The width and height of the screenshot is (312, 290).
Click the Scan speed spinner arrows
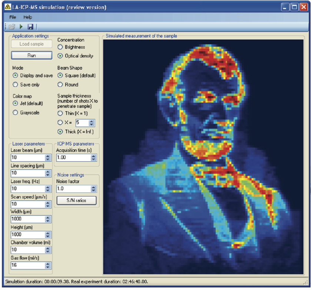pyautogui.click(x=47, y=204)
